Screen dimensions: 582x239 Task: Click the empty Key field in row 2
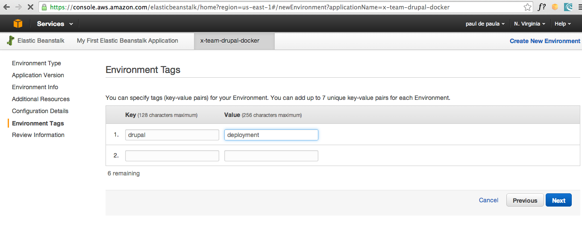pos(172,156)
